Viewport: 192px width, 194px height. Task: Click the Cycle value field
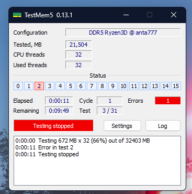(x=110, y=101)
